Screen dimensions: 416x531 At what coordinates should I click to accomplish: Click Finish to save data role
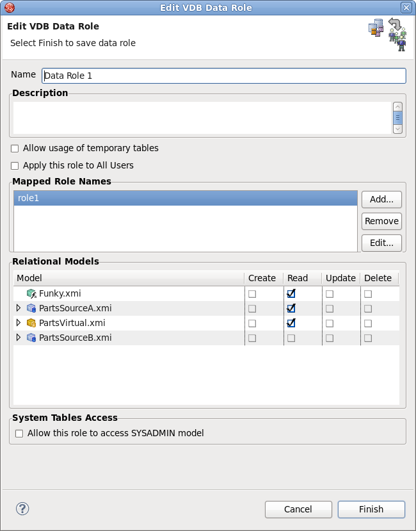[x=371, y=509]
